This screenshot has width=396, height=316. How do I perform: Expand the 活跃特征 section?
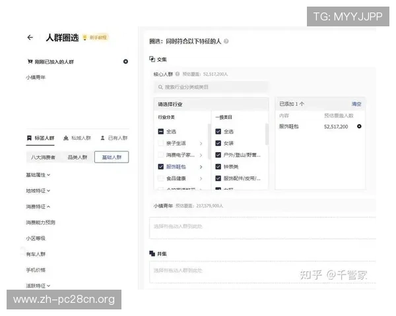tap(38, 286)
